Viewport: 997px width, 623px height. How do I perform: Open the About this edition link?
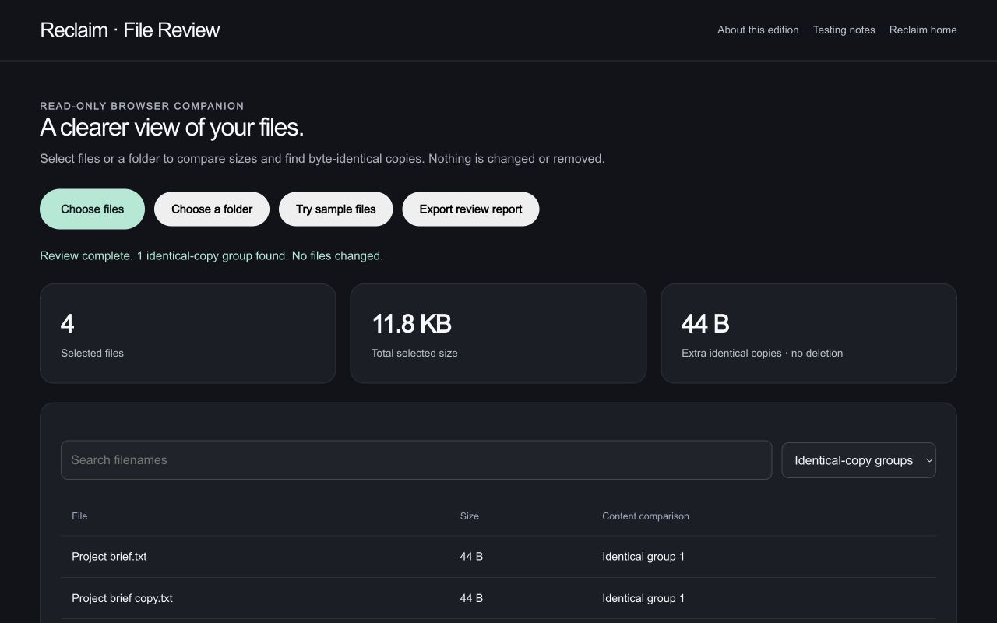click(758, 30)
